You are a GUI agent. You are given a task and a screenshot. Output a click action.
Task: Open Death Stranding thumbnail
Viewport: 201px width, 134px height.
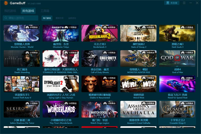click(22, 58)
